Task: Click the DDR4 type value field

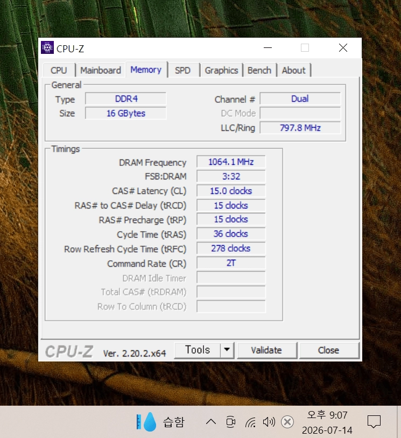Action: pos(126,99)
